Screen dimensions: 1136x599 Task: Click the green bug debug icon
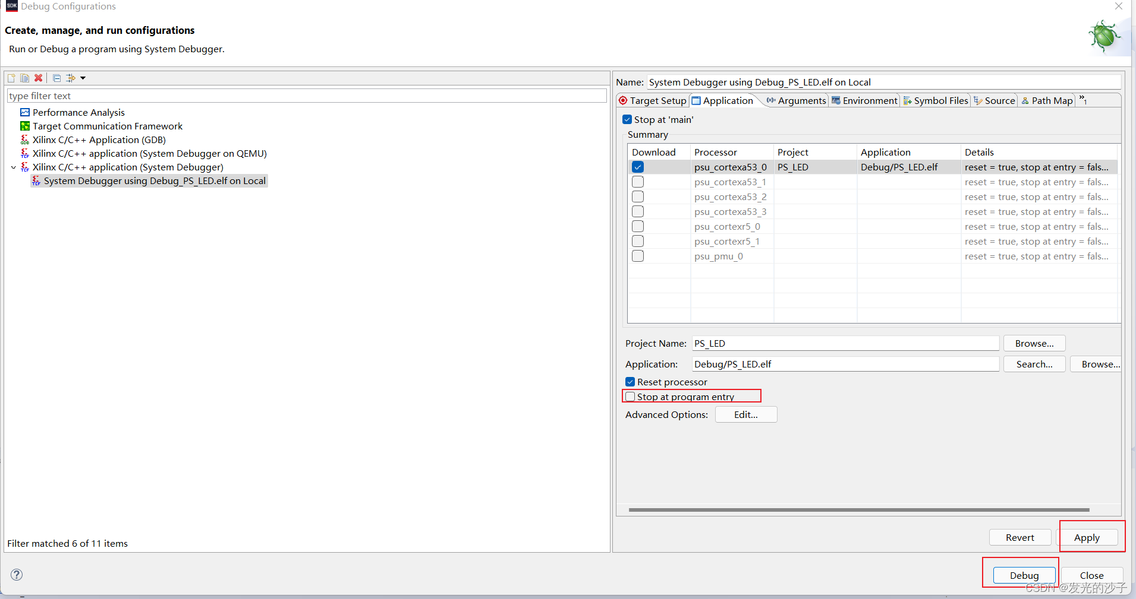coord(1104,36)
